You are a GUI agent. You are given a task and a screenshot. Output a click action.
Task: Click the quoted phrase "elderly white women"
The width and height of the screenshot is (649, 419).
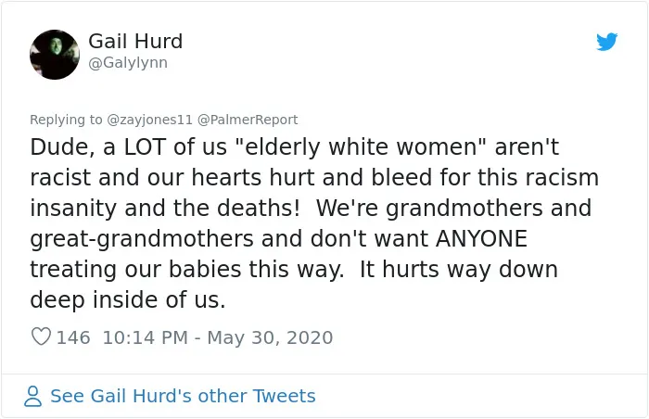[x=361, y=147]
